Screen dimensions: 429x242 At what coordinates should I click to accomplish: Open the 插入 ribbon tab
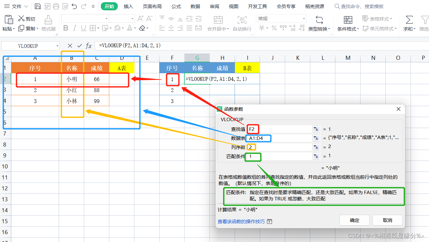128,6
